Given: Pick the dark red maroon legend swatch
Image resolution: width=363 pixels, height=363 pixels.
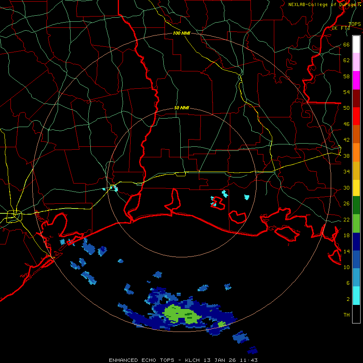Looking at the screenshot, I should coord(356,98).
